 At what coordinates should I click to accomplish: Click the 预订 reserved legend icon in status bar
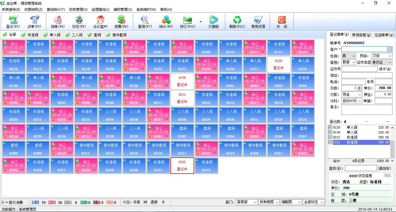[84, 202]
